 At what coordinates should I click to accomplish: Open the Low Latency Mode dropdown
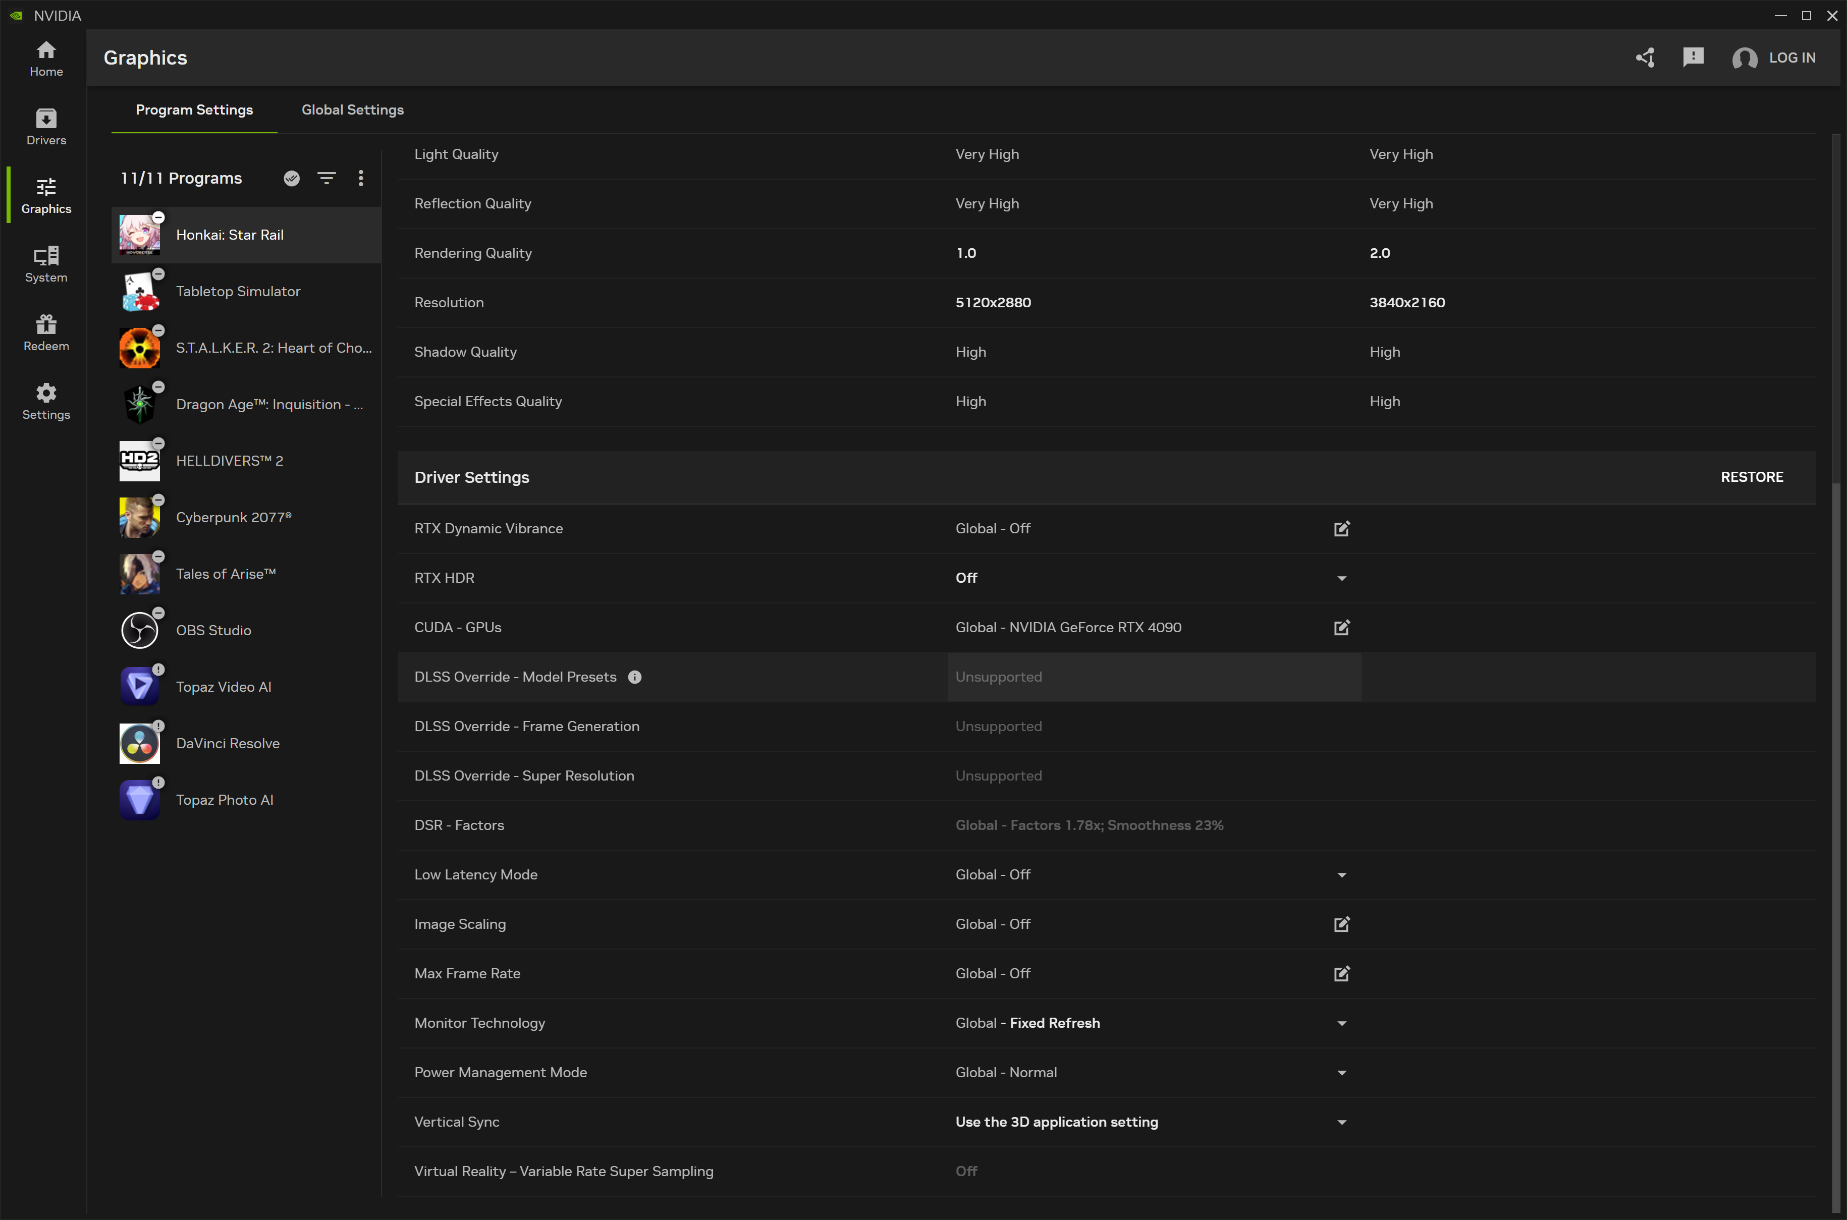point(1341,875)
